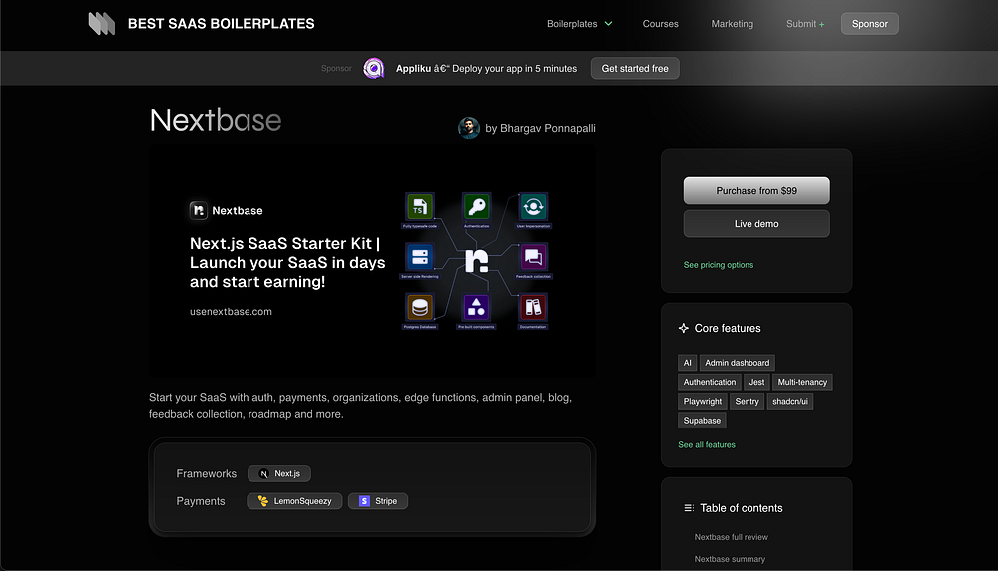Click the Nextbase logo icon in the banner
The image size is (998, 571).
point(198,210)
